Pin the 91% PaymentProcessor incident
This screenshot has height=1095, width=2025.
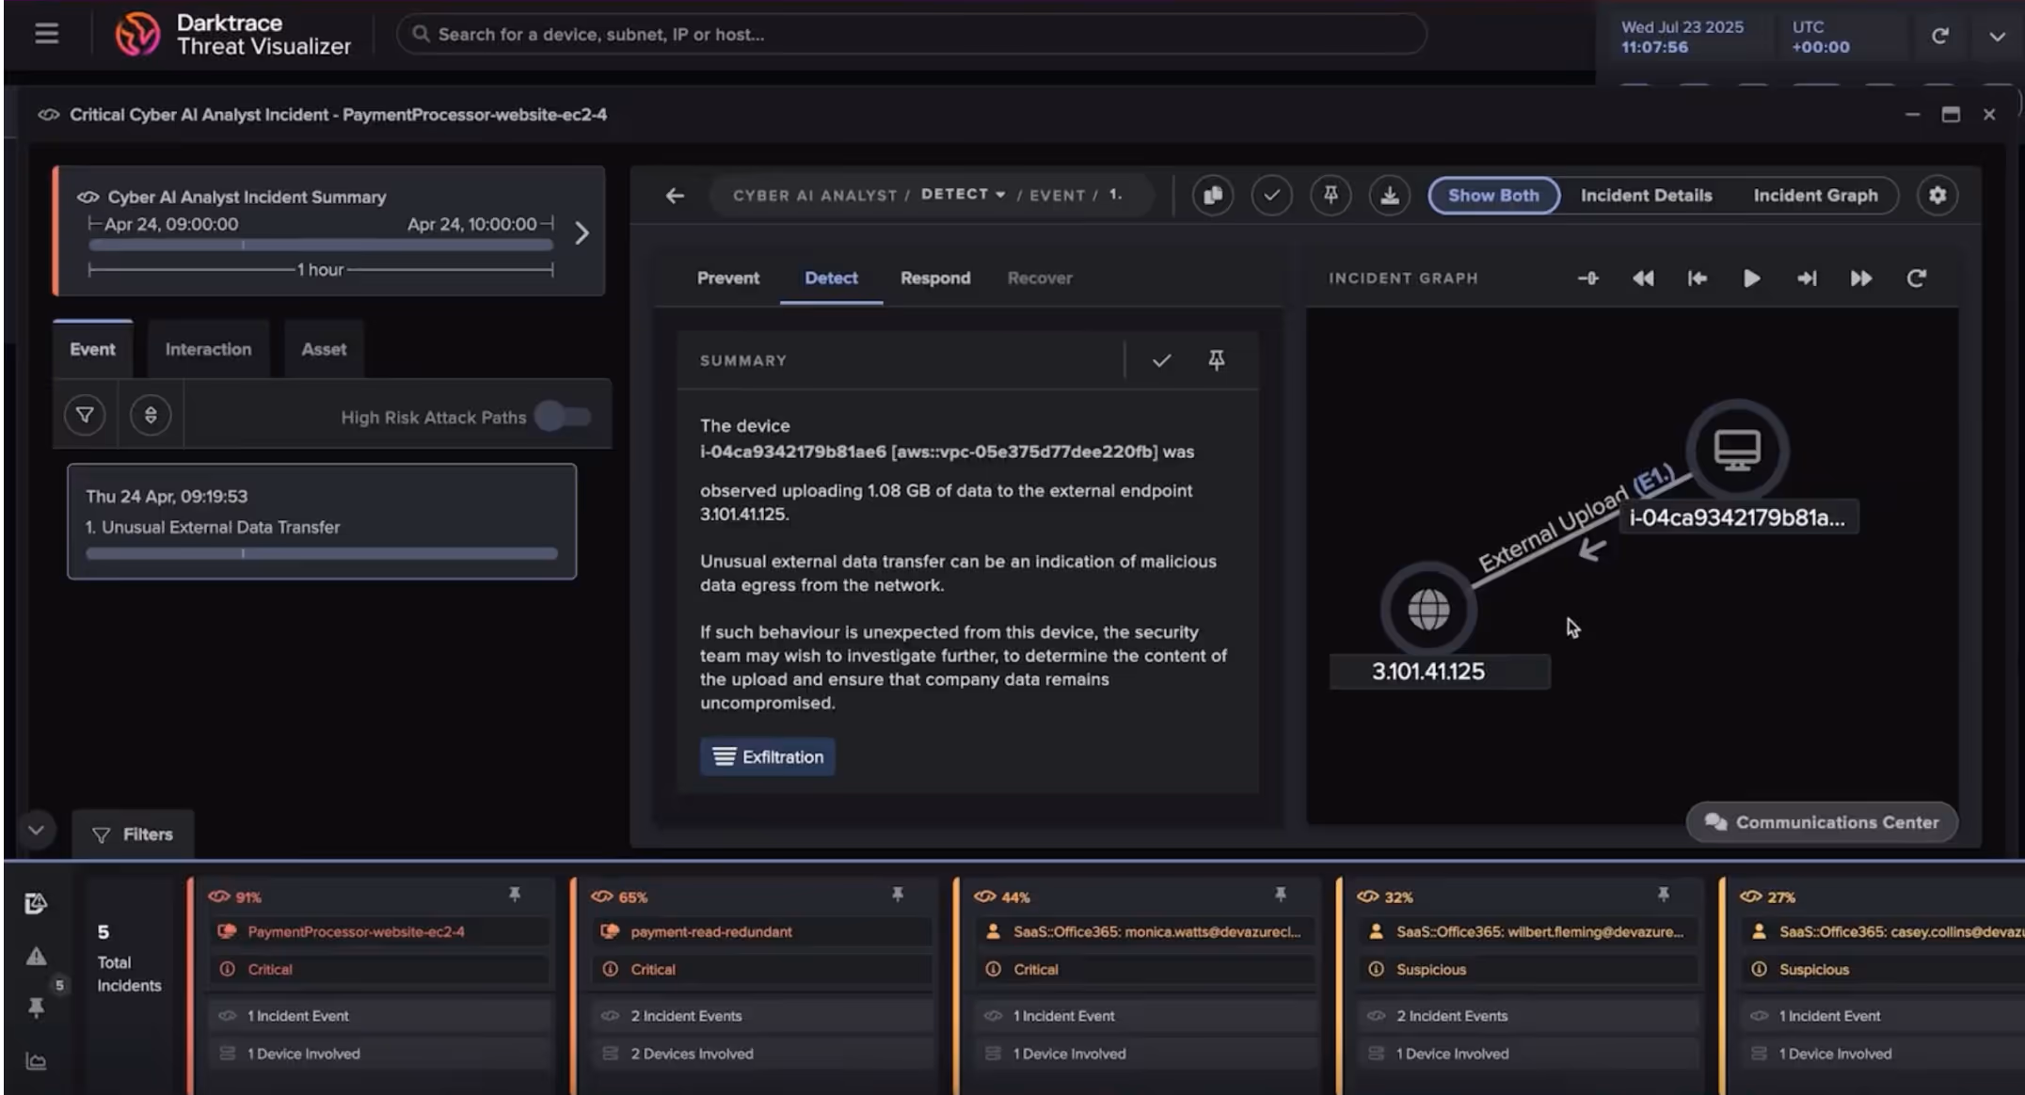point(515,895)
